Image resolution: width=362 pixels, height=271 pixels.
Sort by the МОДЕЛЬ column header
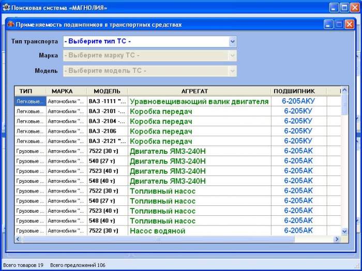click(x=107, y=91)
